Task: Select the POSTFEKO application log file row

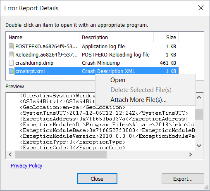Action: click(x=92, y=47)
